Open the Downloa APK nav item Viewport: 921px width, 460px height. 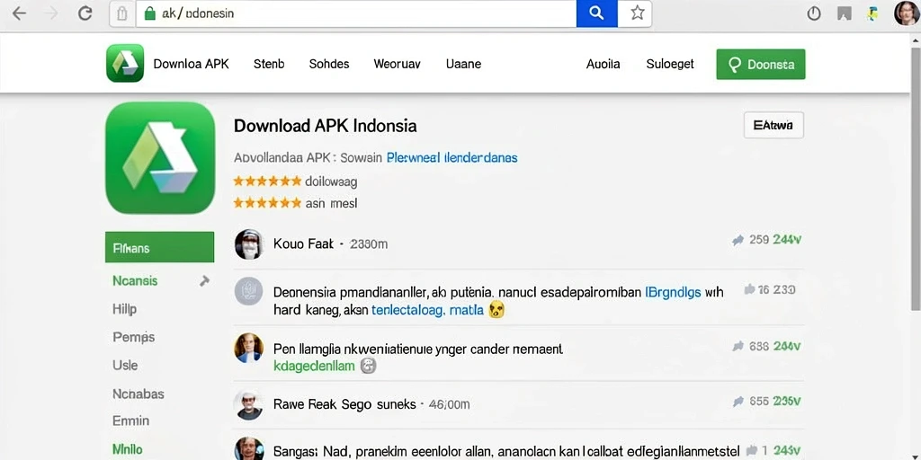[x=191, y=64]
